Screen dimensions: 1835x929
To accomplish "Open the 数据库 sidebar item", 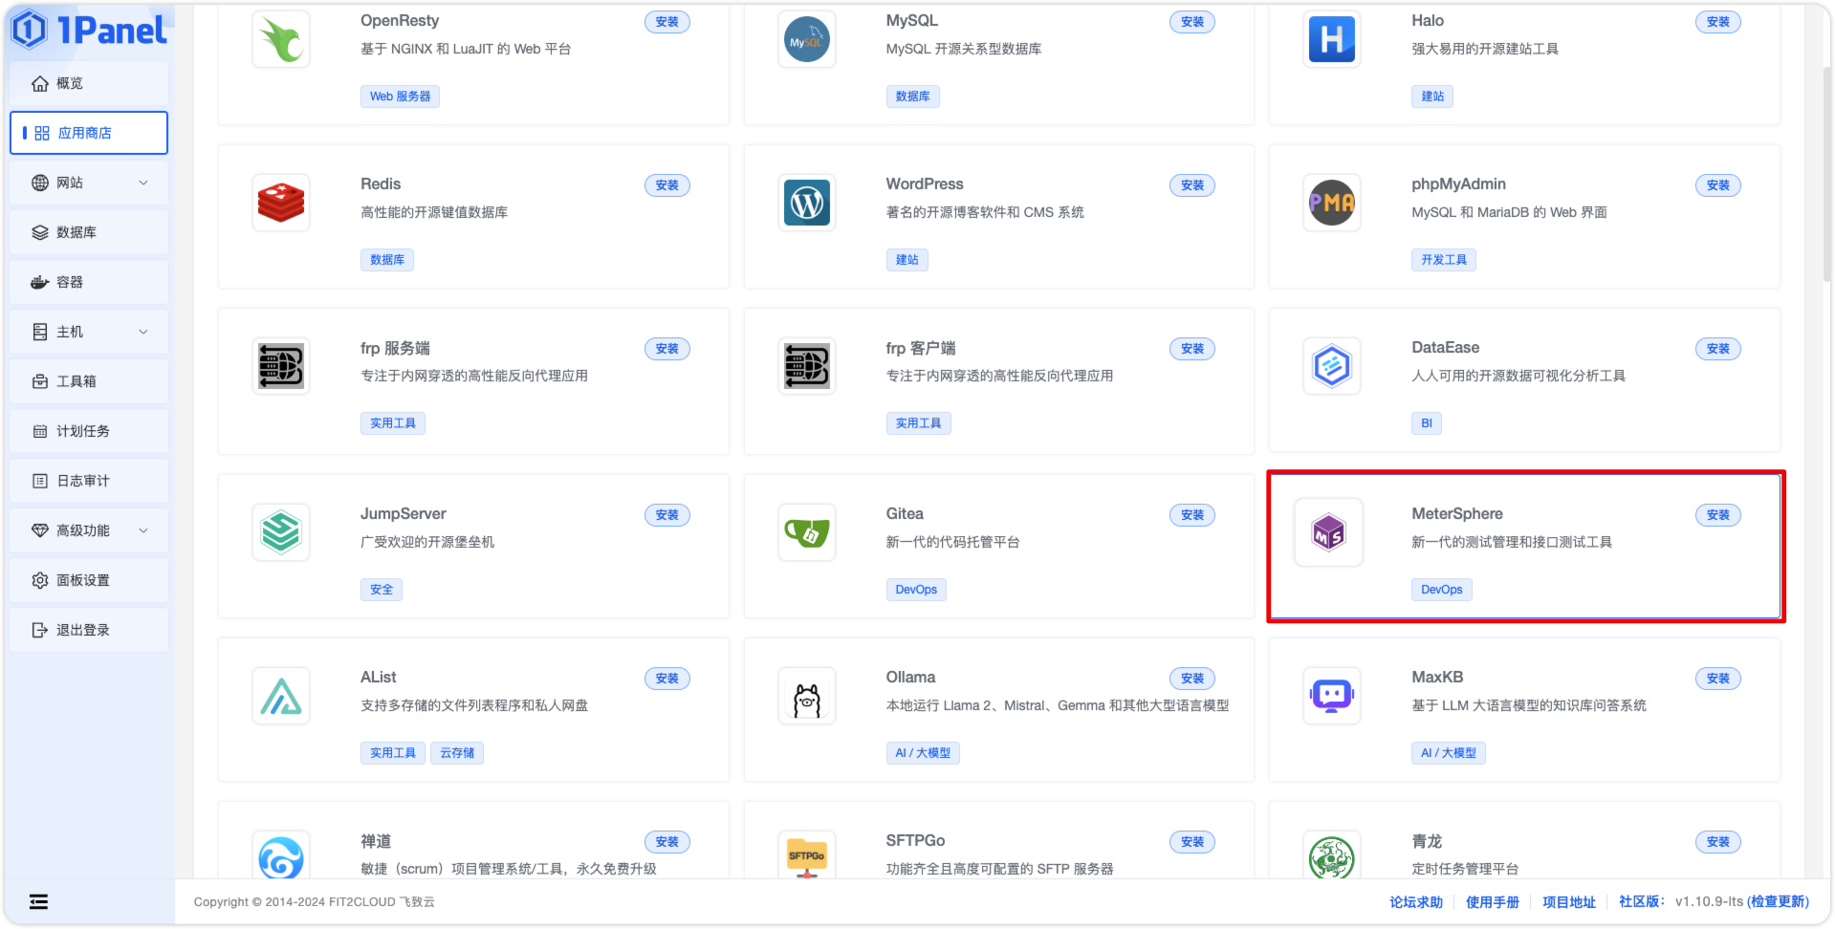I will (89, 232).
